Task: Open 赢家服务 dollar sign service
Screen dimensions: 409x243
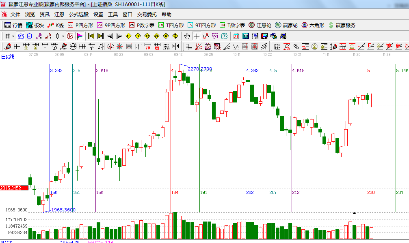Action: (342, 25)
